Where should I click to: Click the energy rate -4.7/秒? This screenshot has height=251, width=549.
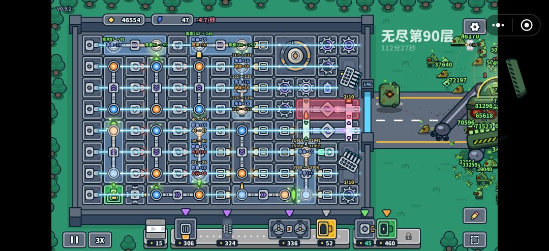coord(205,20)
